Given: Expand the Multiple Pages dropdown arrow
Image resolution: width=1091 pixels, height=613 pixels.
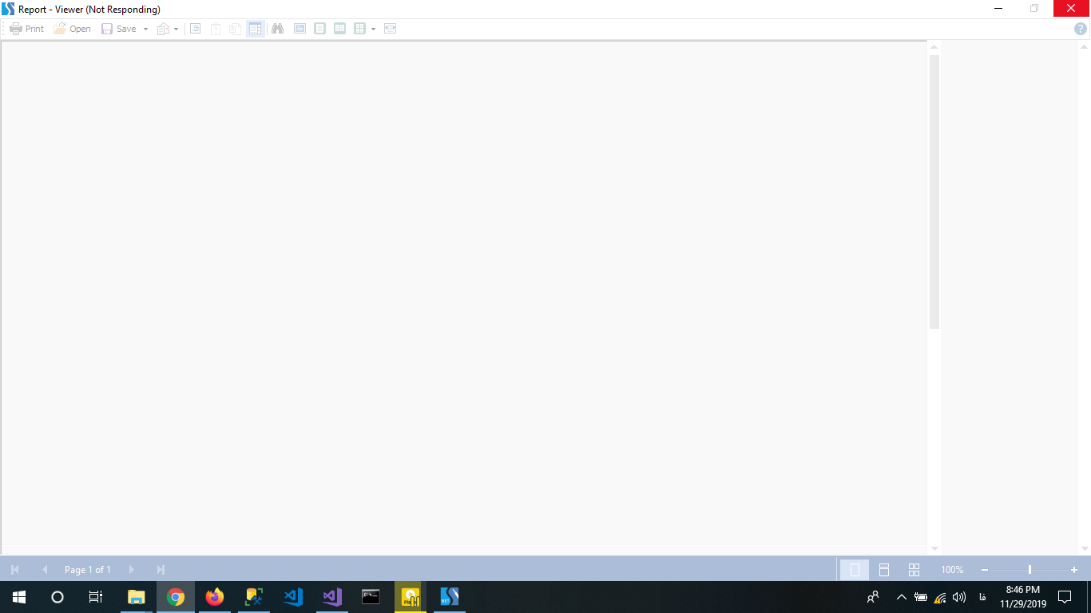Looking at the screenshot, I should [x=373, y=29].
